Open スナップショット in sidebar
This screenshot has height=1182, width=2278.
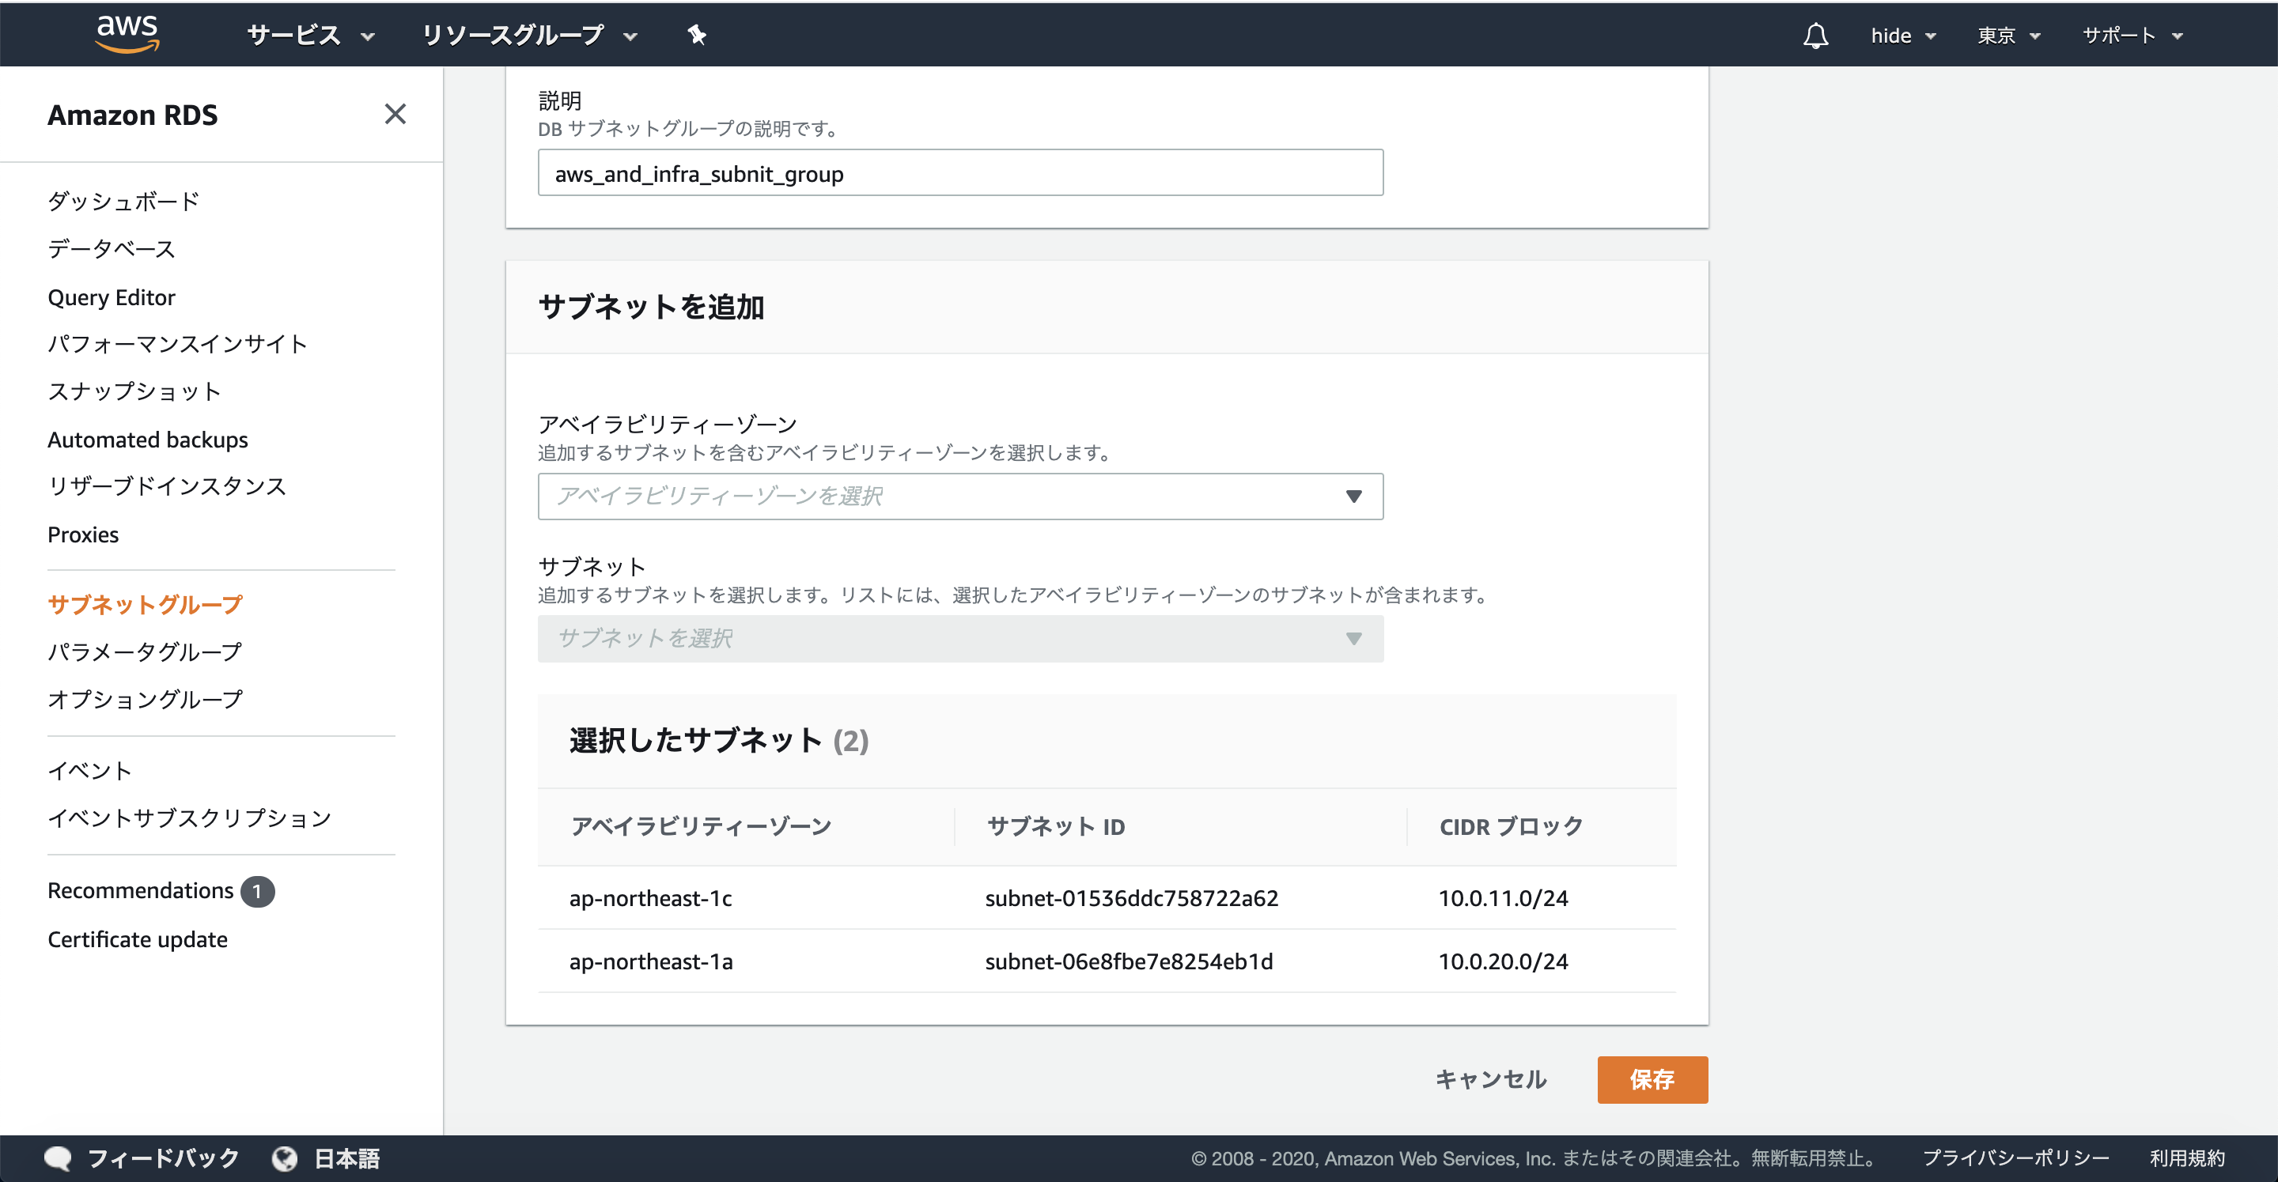tap(134, 391)
